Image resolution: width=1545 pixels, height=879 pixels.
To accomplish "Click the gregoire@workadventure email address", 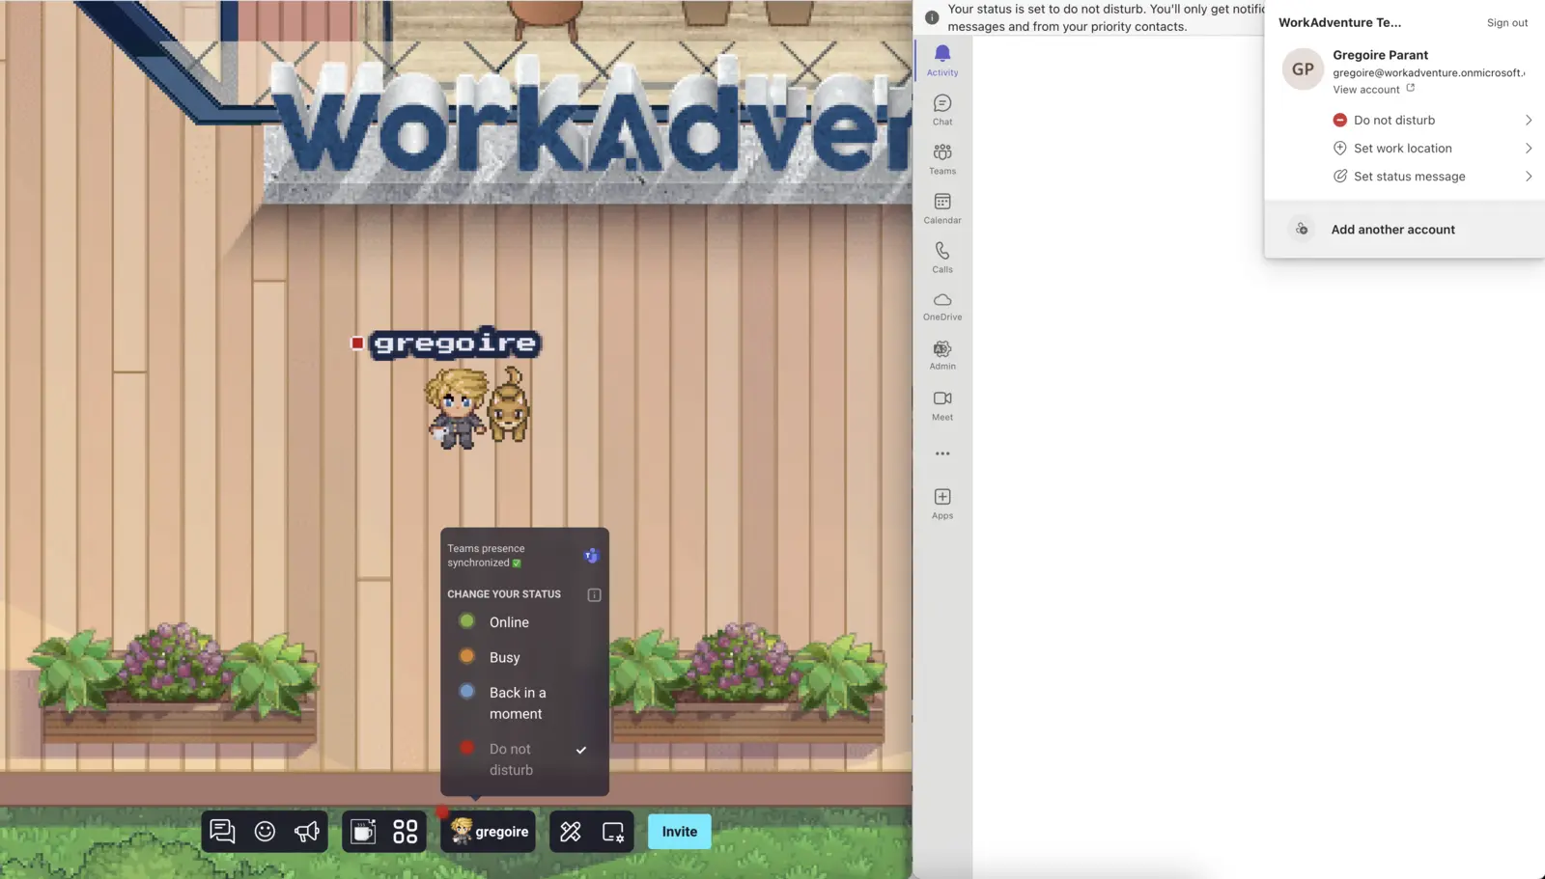I will coord(1429,72).
